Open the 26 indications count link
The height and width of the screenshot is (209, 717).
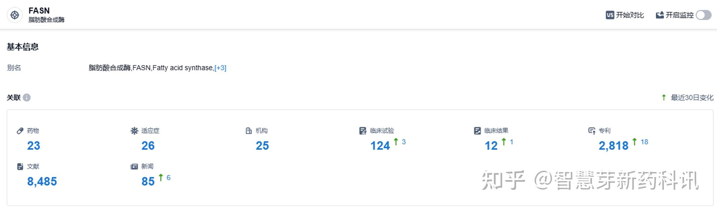click(148, 145)
